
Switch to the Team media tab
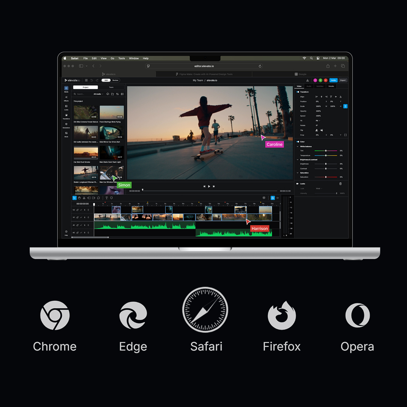pyautogui.click(x=111, y=87)
